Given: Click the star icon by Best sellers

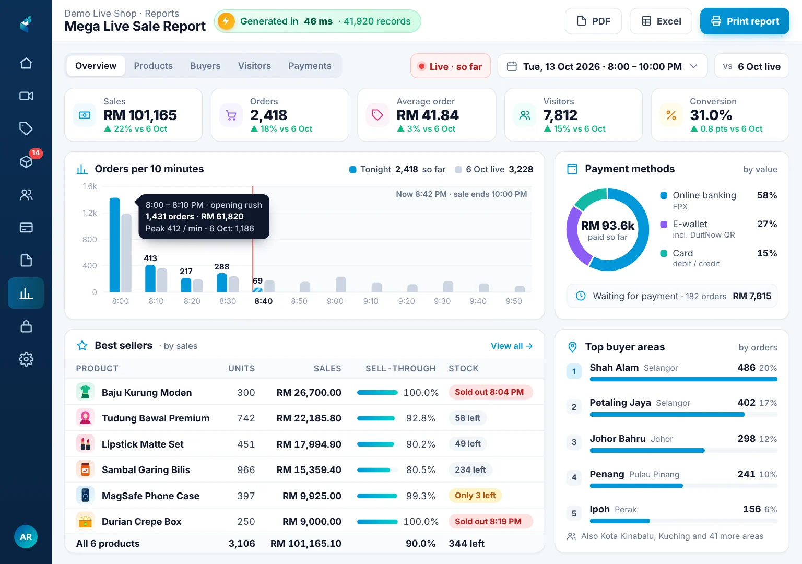Looking at the screenshot, I should tap(82, 346).
